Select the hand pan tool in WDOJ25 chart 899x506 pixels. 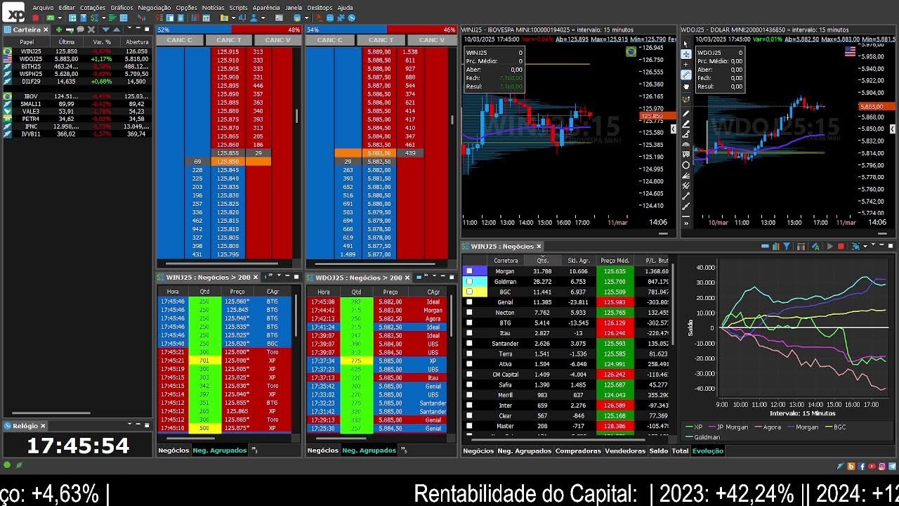pos(686,86)
